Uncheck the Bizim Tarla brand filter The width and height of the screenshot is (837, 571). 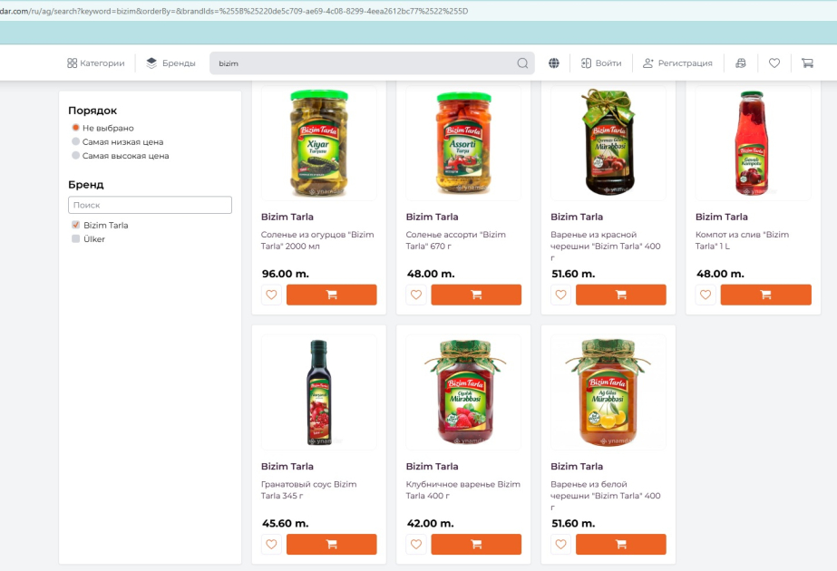pos(74,225)
